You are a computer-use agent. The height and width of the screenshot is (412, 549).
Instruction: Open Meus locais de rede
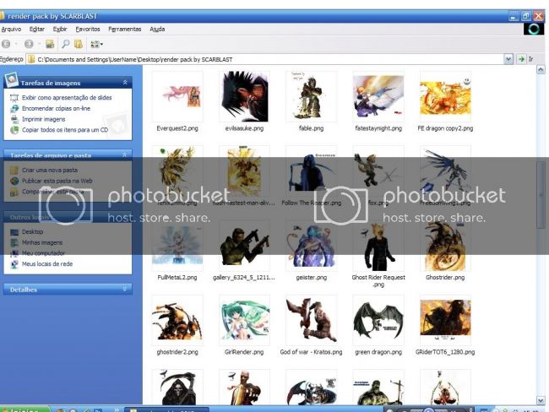pyautogui.click(x=47, y=264)
